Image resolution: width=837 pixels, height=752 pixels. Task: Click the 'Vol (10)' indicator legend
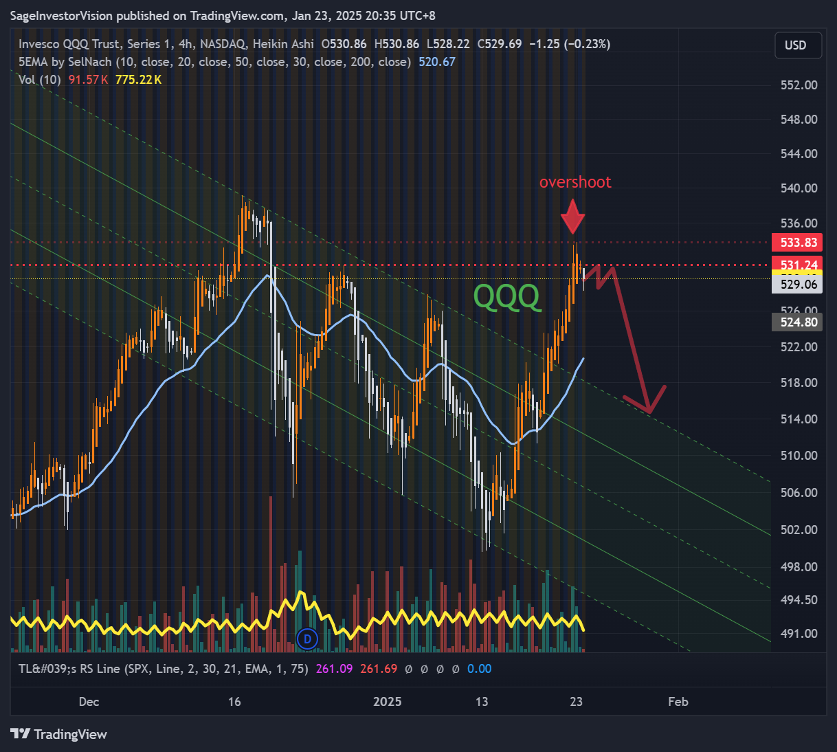point(40,80)
